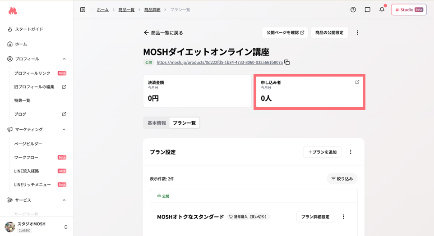Click the back arrow to 商品一覧
This screenshot has height=236, width=434.
click(x=146, y=32)
